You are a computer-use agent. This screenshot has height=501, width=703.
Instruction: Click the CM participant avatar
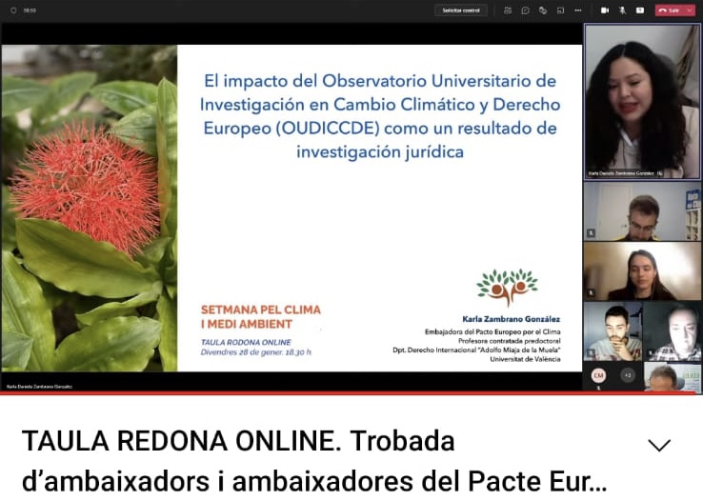click(598, 375)
